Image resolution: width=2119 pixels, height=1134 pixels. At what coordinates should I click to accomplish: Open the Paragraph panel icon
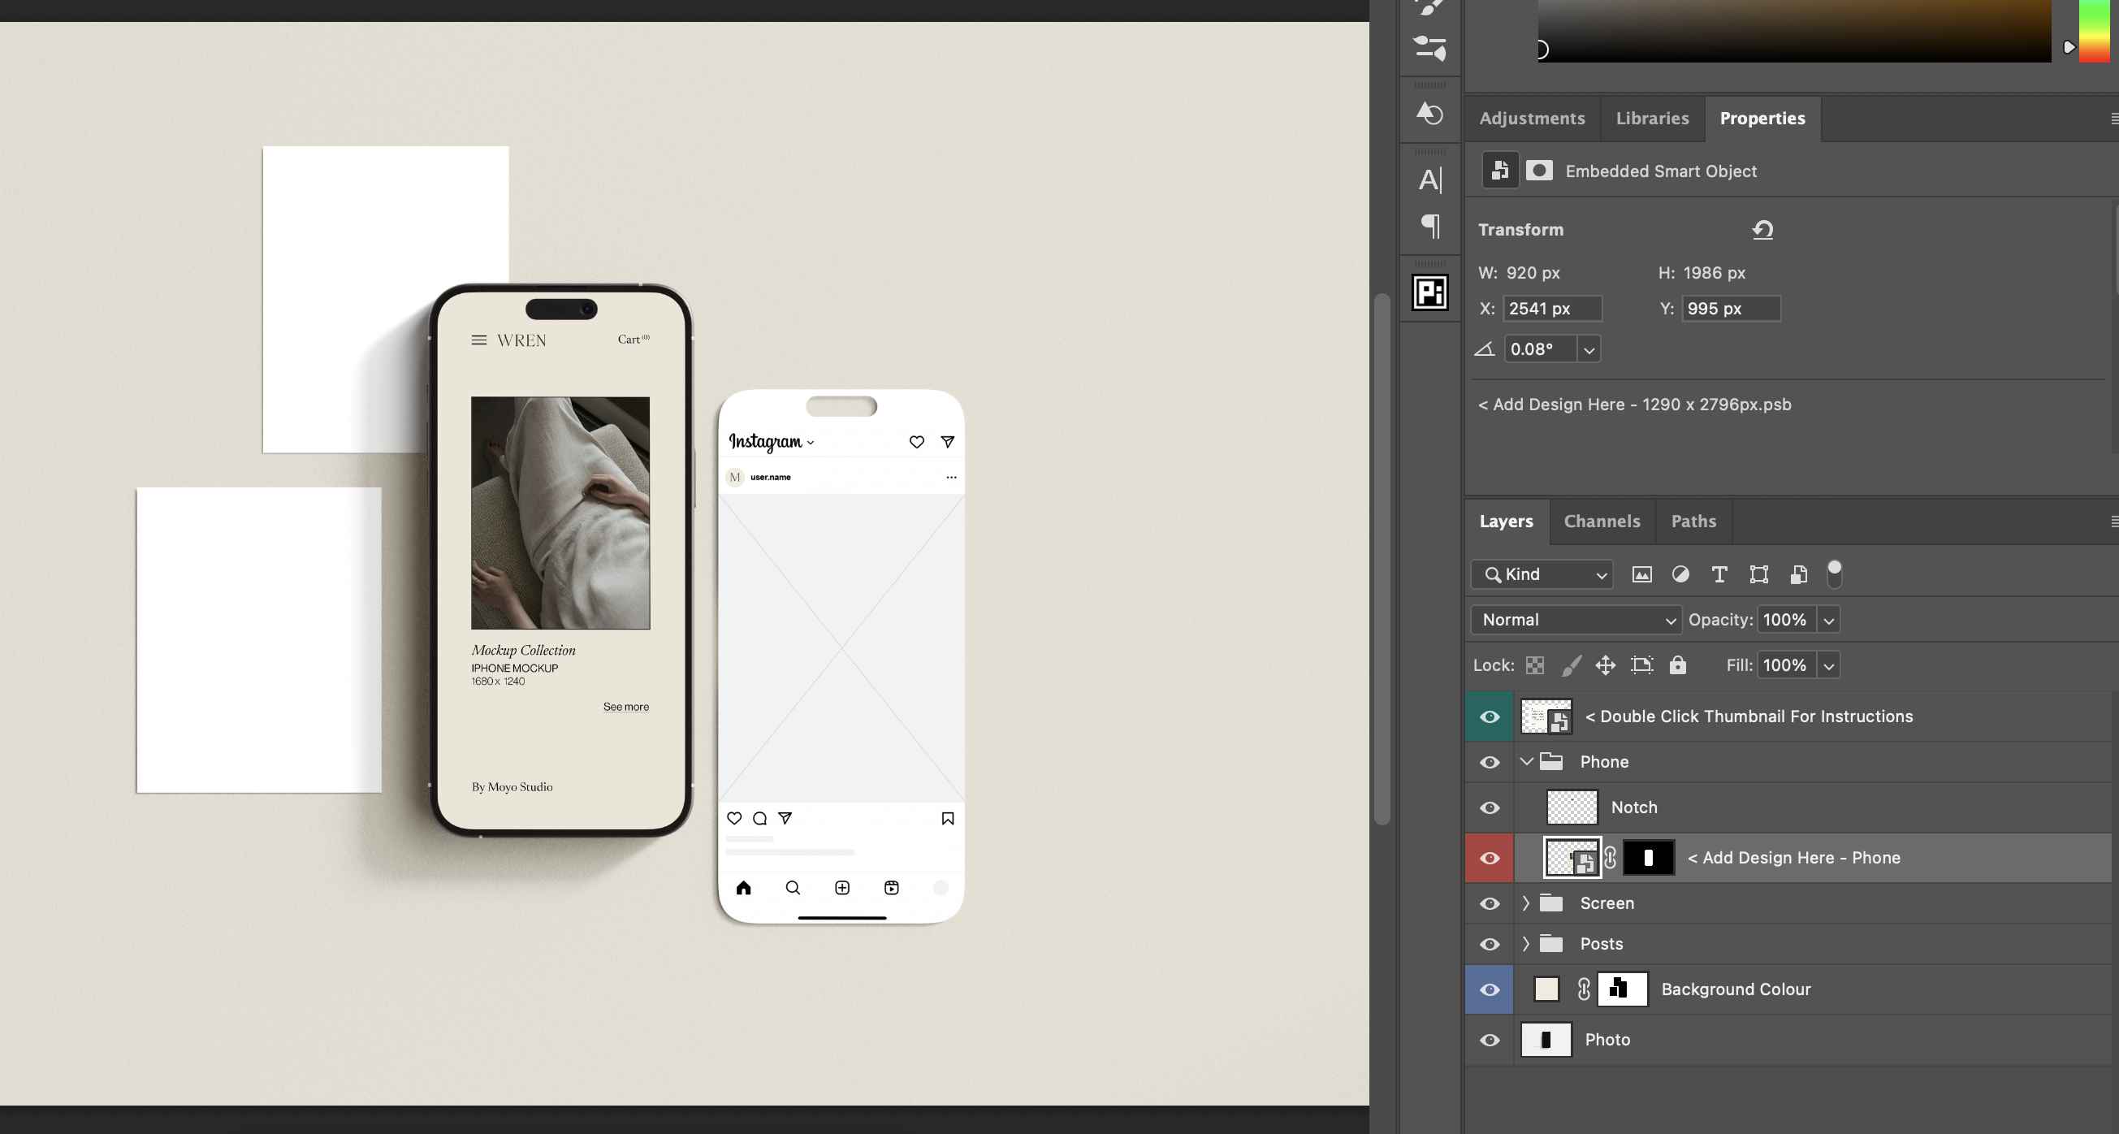tap(1429, 226)
